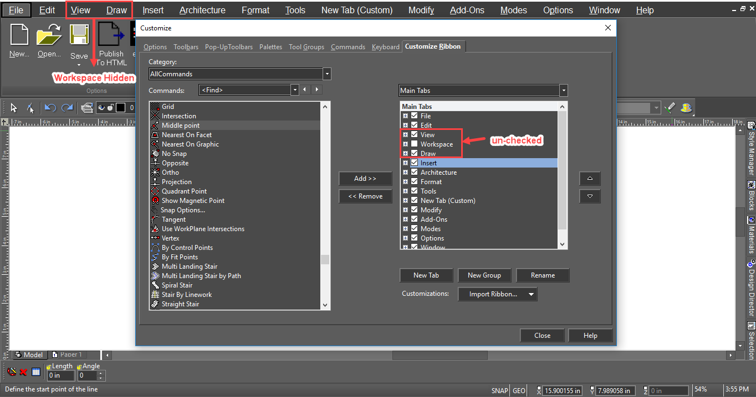Click the yellow teacup render icon
756x397 pixels.
click(x=686, y=107)
